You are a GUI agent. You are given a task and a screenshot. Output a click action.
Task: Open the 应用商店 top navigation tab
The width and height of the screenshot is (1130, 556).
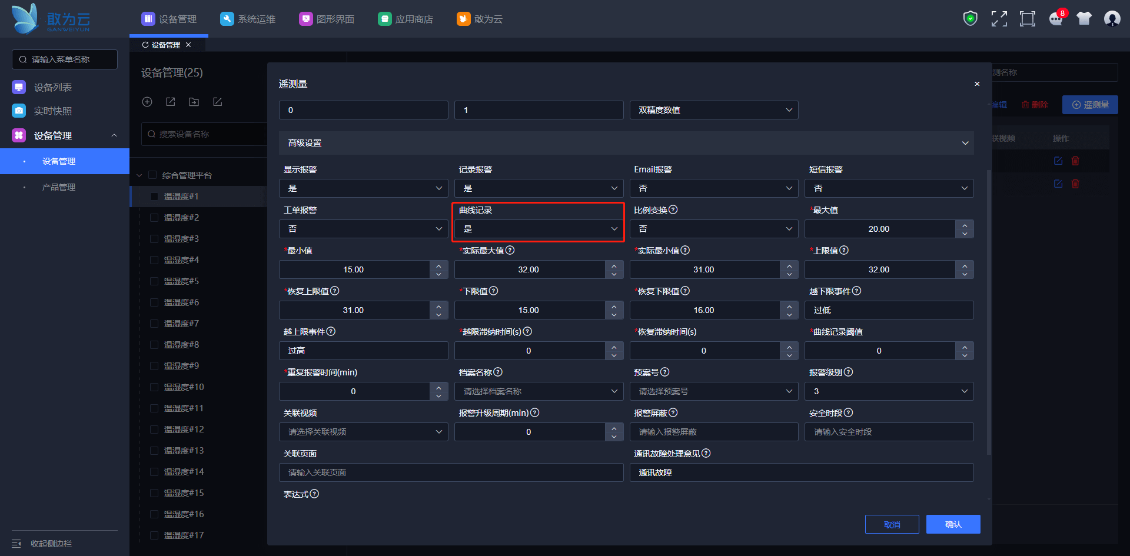click(x=406, y=19)
